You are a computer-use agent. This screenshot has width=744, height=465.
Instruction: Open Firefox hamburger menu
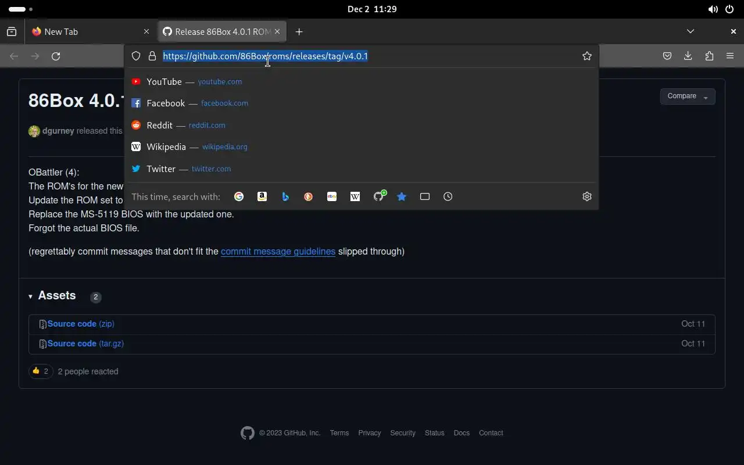(x=730, y=56)
